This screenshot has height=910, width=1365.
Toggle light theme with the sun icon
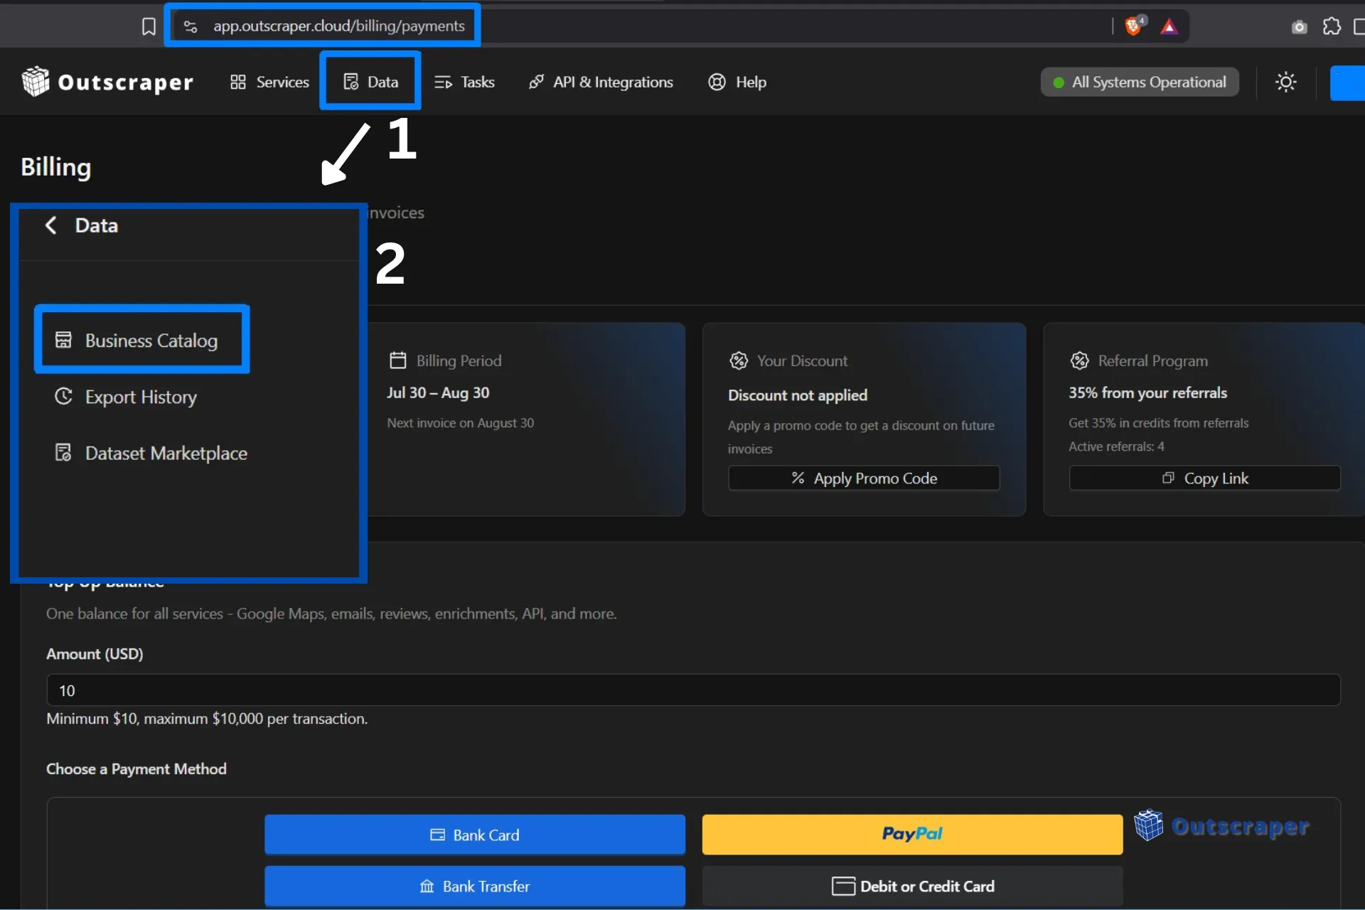[x=1285, y=82]
